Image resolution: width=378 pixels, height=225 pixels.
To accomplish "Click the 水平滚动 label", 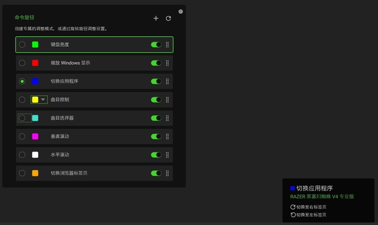I will coord(60,155).
